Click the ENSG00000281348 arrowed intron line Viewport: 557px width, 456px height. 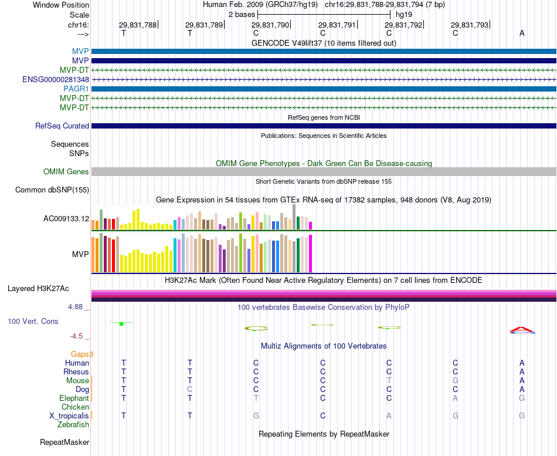(x=324, y=79)
